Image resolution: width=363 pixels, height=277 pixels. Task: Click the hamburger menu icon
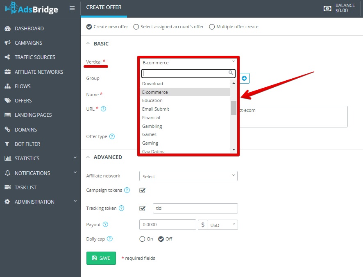pyautogui.click(x=72, y=8)
